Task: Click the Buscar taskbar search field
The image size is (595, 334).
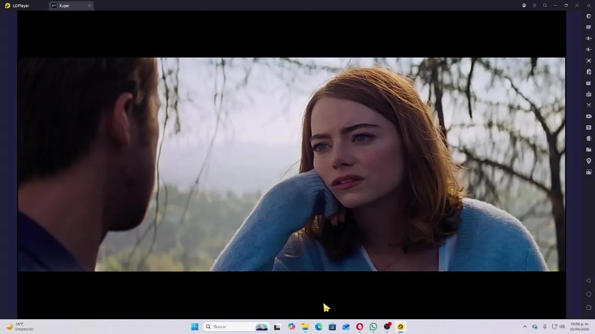Action: pyautogui.click(x=237, y=327)
